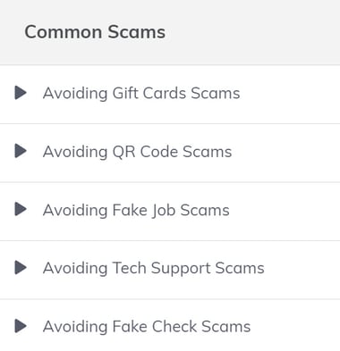Open the Fake Job Scams disclosure triangle

[x=21, y=209]
